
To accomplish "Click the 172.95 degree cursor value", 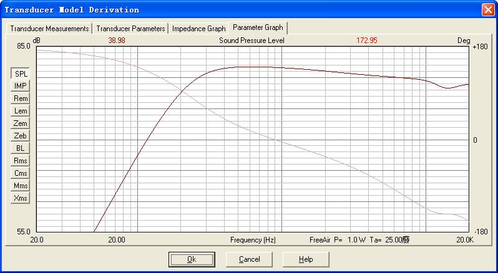I will 367,41.
